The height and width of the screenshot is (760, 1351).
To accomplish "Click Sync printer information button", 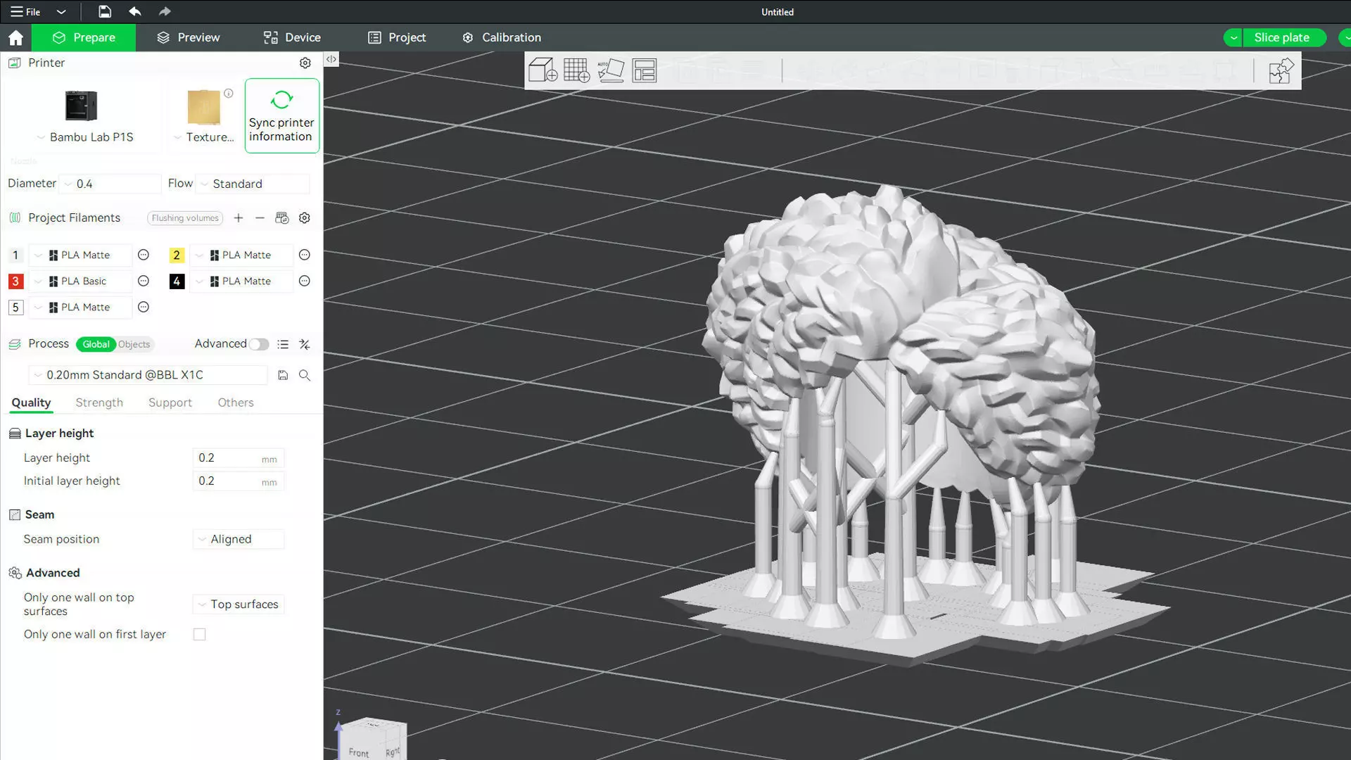I will (281, 115).
